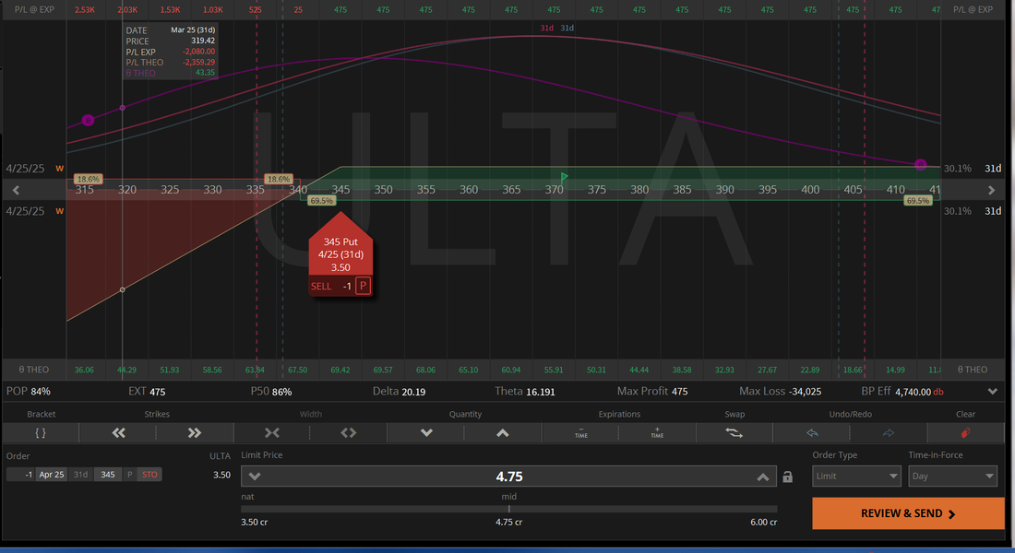Move expiration earlier with minus TIME
The height and width of the screenshot is (553, 1015).
tap(580, 432)
